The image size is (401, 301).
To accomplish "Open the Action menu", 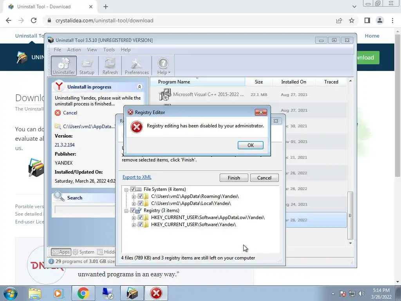I will tap(74, 50).
